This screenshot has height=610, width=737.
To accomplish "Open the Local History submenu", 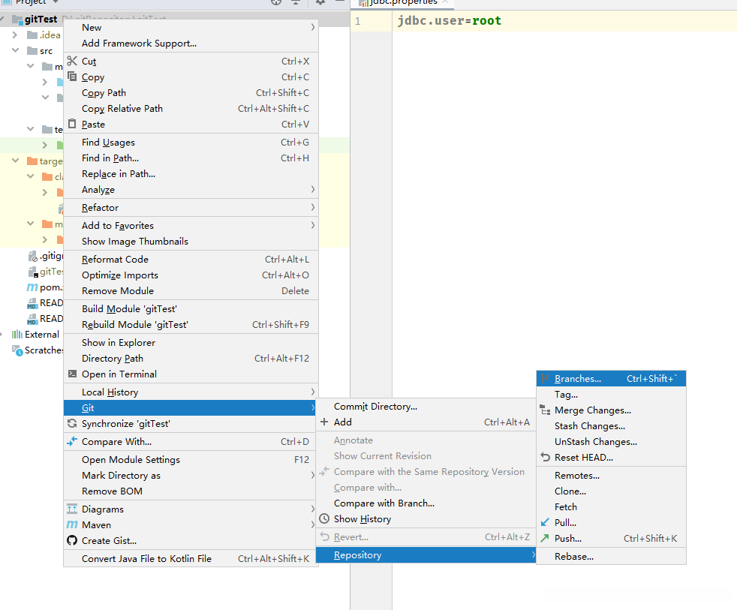I will tap(191, 392).
